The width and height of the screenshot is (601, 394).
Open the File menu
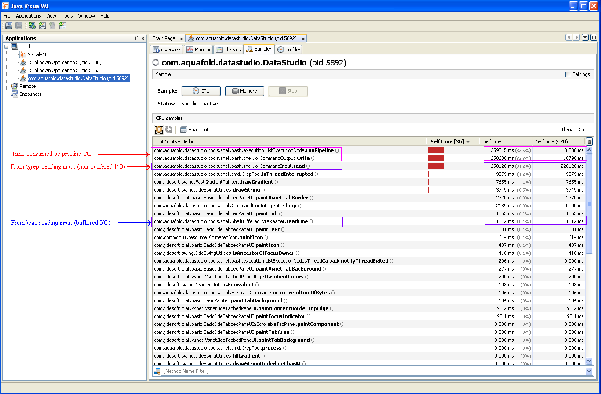coord(7,16)
